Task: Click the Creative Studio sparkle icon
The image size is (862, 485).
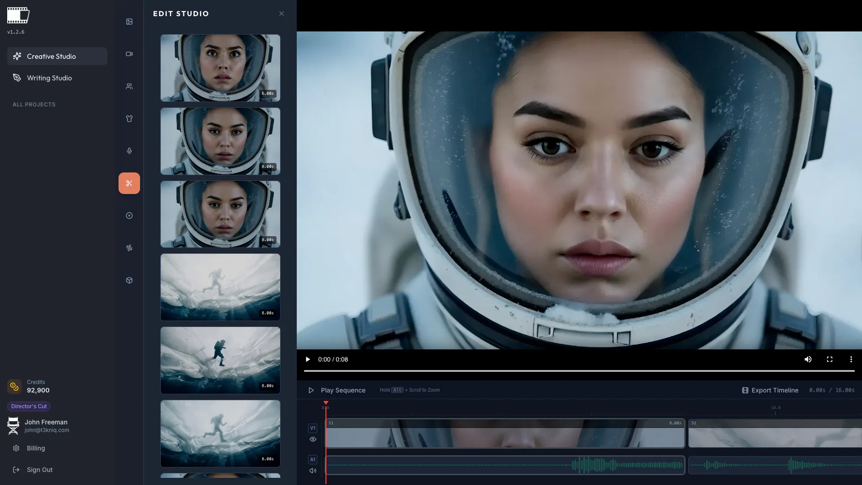Action: (x=17, y=56)
